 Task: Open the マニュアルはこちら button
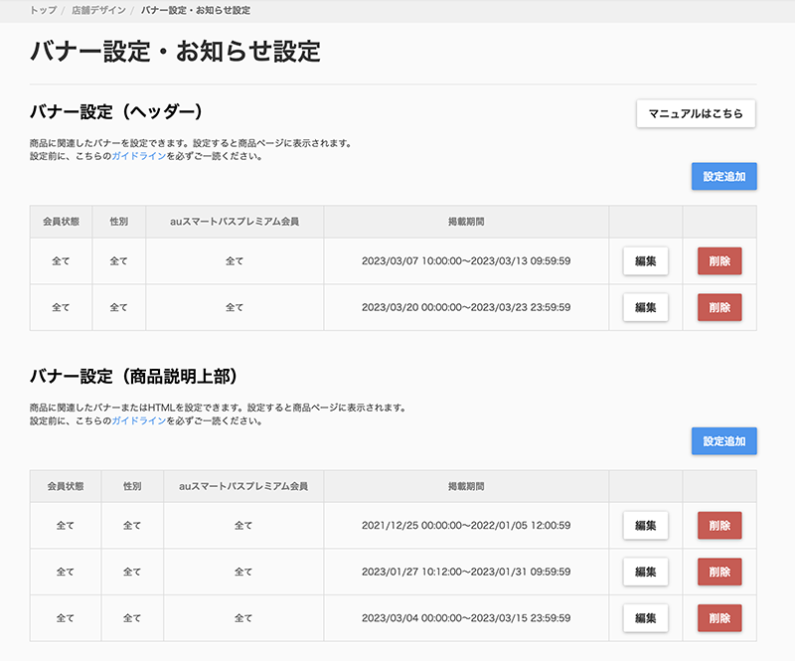(x=696, y=113)
